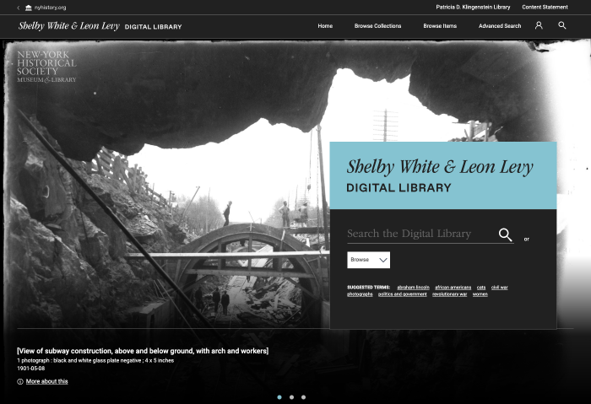Select suggested term abraham lincoln
This screenshot has width=591, height=404.
pos(413,288)
